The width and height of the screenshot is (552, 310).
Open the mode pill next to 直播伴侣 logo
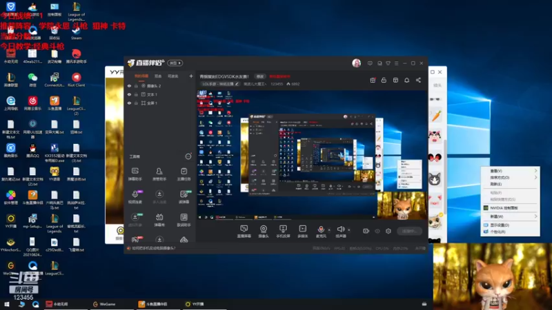(175, 63)
